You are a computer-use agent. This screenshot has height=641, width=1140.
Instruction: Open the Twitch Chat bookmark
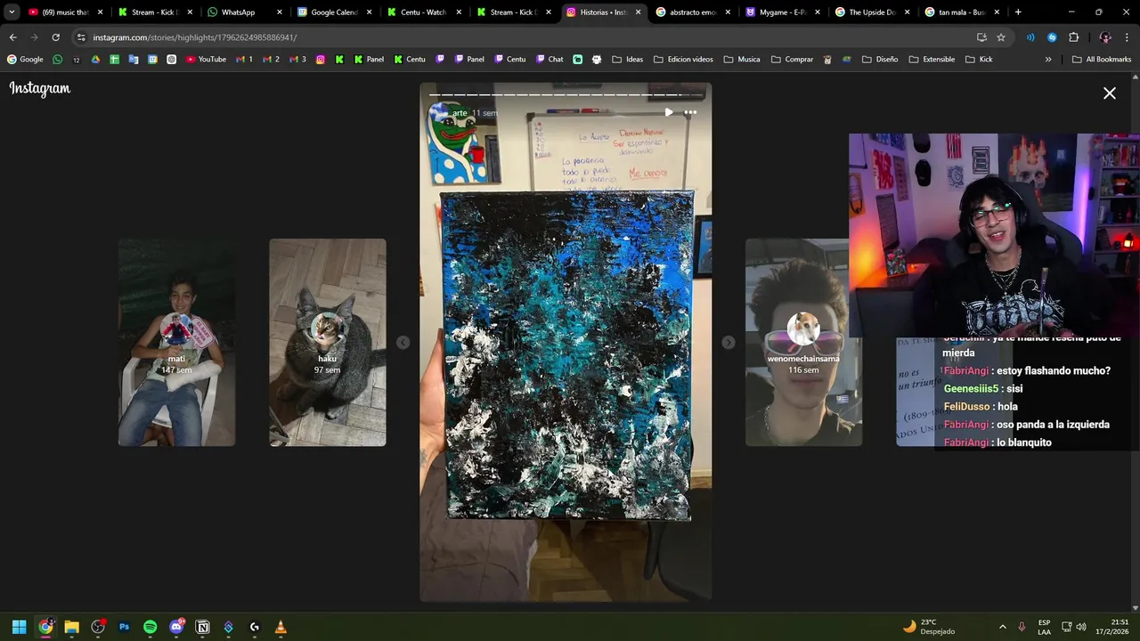click(550, 60)
